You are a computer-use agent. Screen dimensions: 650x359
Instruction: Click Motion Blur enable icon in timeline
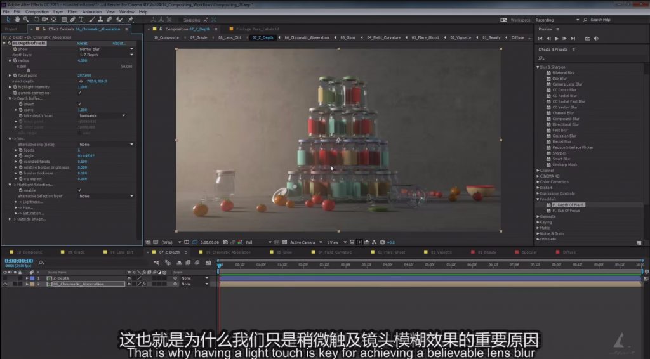(x=197, y=263)
